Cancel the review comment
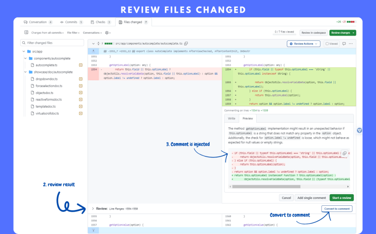 point(286,198)
